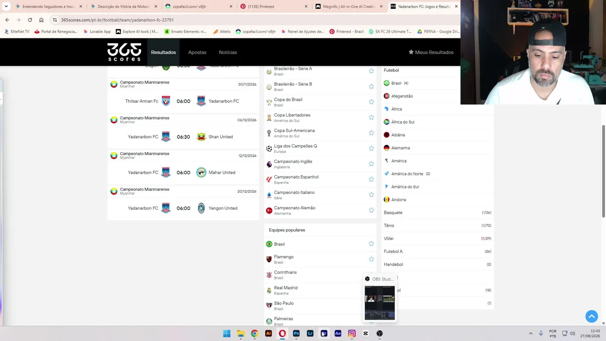Screen dimensions: 606x341
Task: Favorite Campeonato Italiano with its star
Action: coord(371,195)
